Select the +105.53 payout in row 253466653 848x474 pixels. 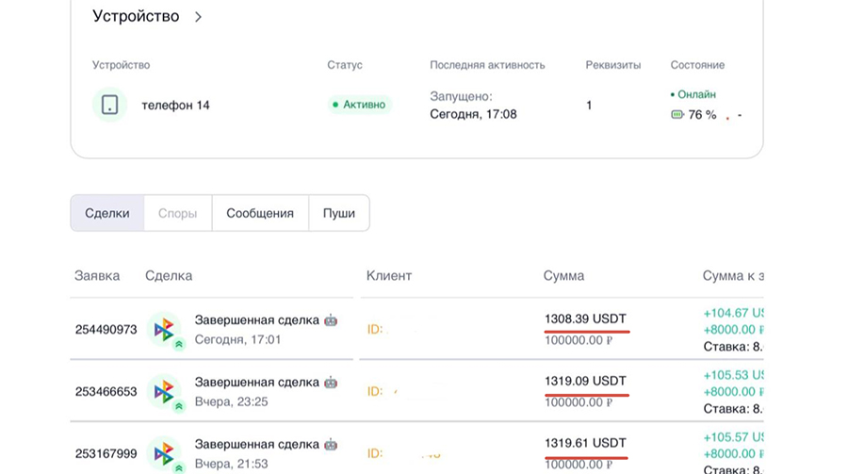[733, 375]
